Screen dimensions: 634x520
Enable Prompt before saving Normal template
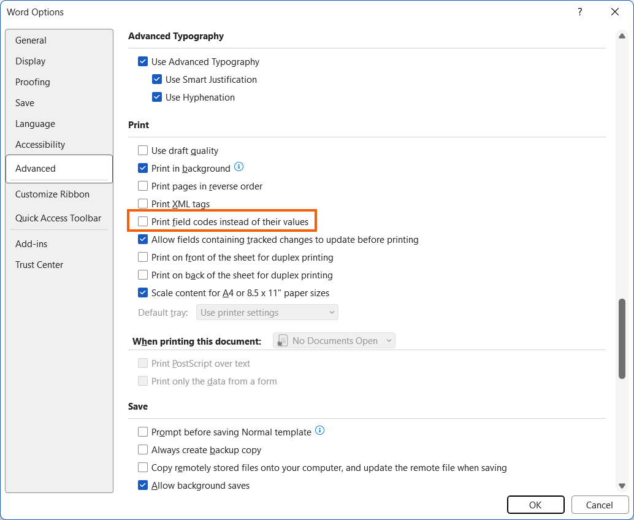[143, 432]
